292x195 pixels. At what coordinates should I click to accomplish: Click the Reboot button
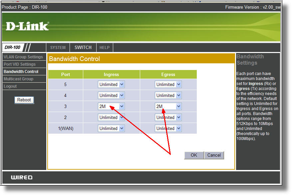point(24,100)
